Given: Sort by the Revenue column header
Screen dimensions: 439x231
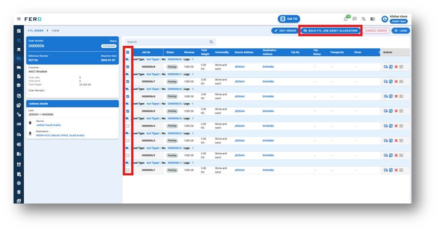Looking at the screenshot, I should coord(189,52).
